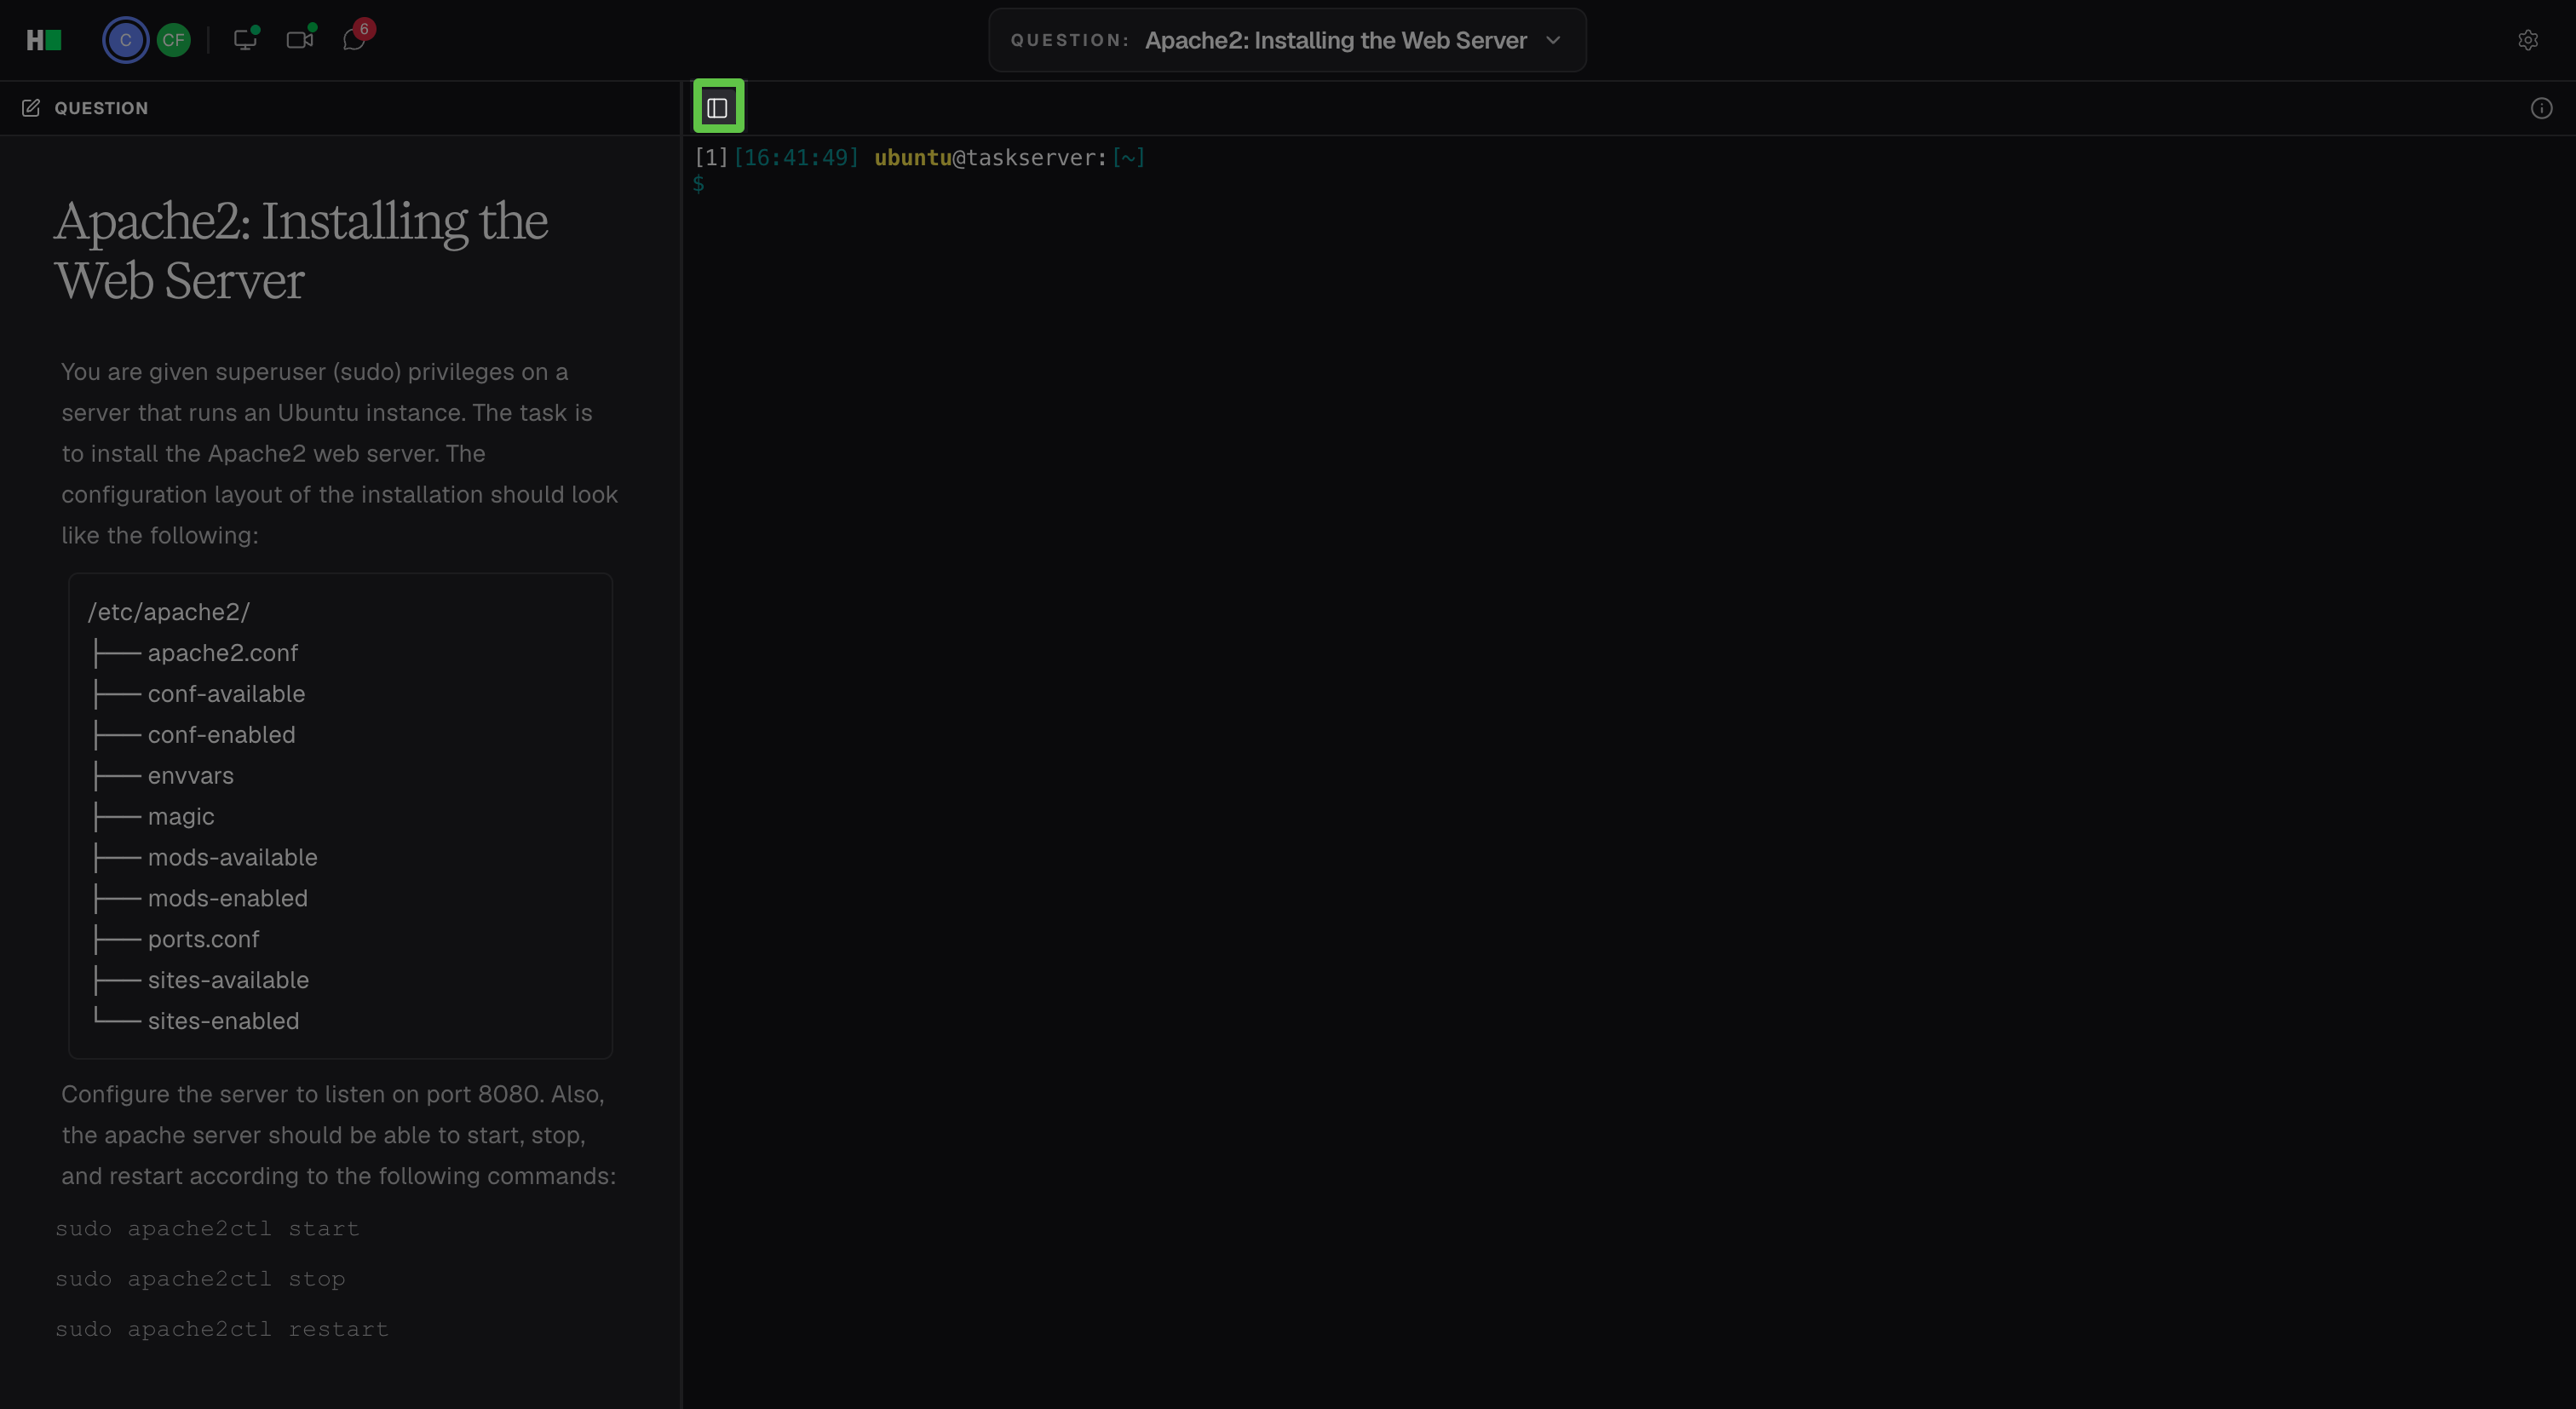Select the QUESTION panel tab
This screenshot has height=1409, width=2576.
[85, 108]
